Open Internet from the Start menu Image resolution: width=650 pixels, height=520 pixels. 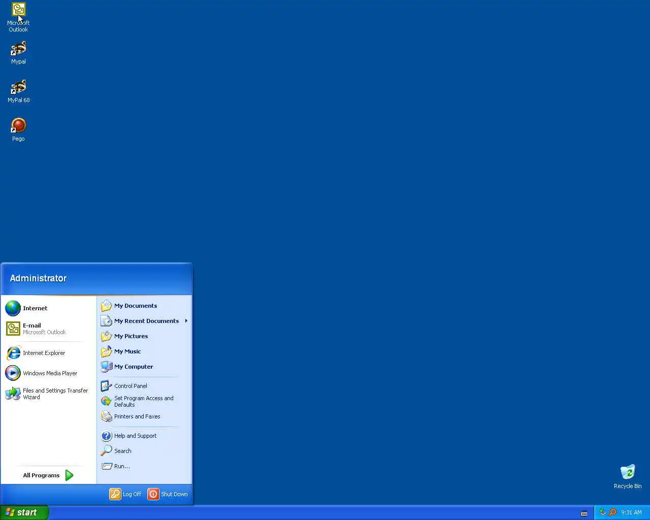[x=49, y=308]
